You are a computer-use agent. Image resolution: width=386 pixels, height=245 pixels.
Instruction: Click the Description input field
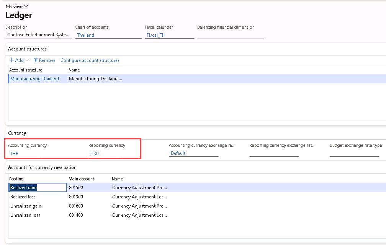(x=39, y=35)
